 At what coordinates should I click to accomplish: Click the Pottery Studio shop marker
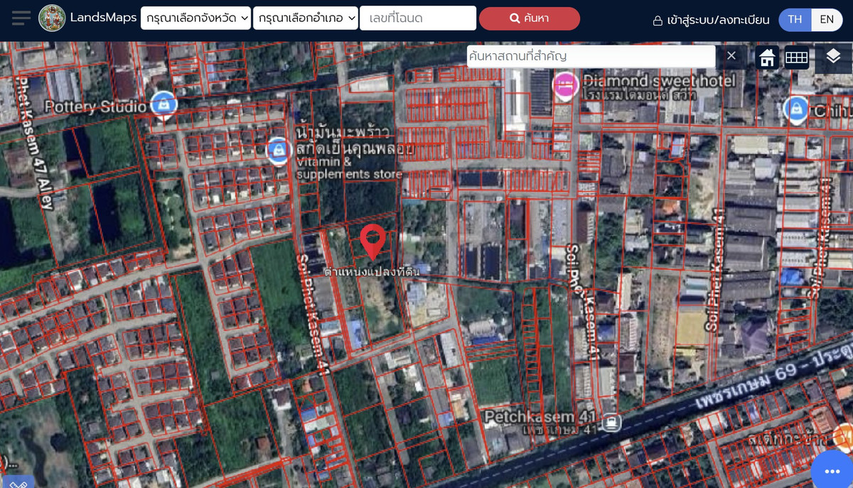click(x=164, y=105)
